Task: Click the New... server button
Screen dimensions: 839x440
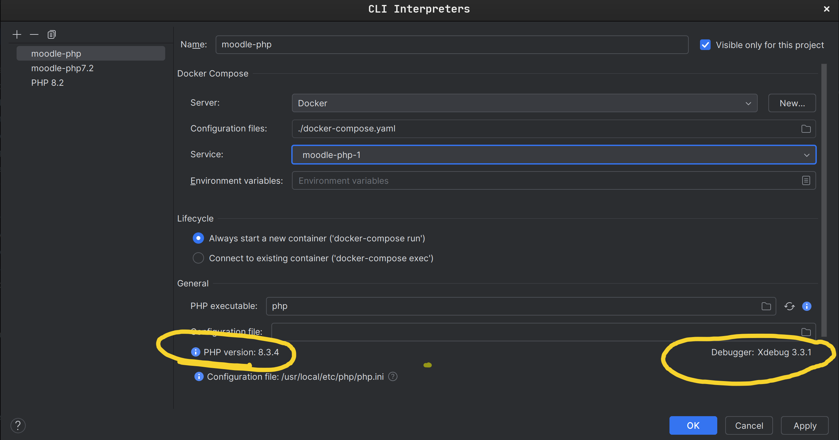Action: point(792,103)
